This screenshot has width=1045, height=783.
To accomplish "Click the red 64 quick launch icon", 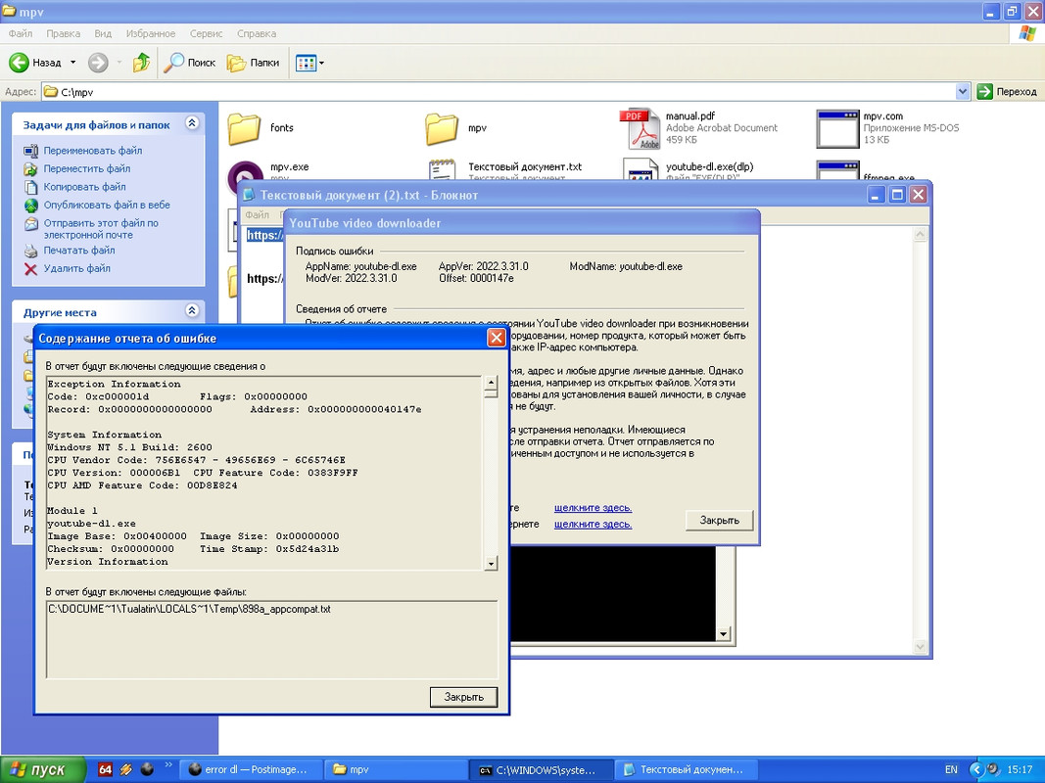I will 105,769.
